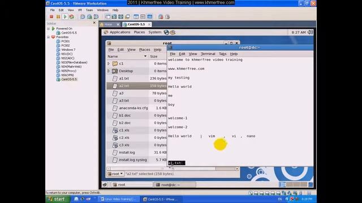Open the root location dropdown
362x203 pixels.
115,174
